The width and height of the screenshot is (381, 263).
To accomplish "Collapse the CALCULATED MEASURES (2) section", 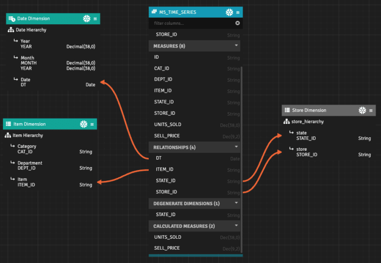I will tap(237, 226).
